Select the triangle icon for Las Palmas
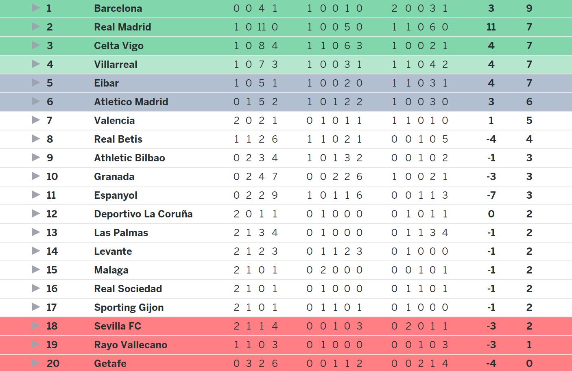Viewport: 572px width, 371px height. pyautogui.click(x=36, y=232)
